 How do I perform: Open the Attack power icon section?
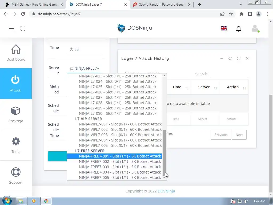[x=15, y=84]
